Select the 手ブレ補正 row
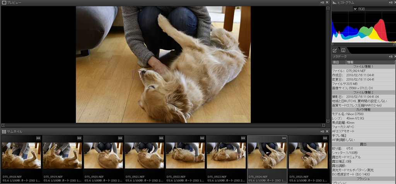This screenshot has width=396, height=184. [363, 136]
